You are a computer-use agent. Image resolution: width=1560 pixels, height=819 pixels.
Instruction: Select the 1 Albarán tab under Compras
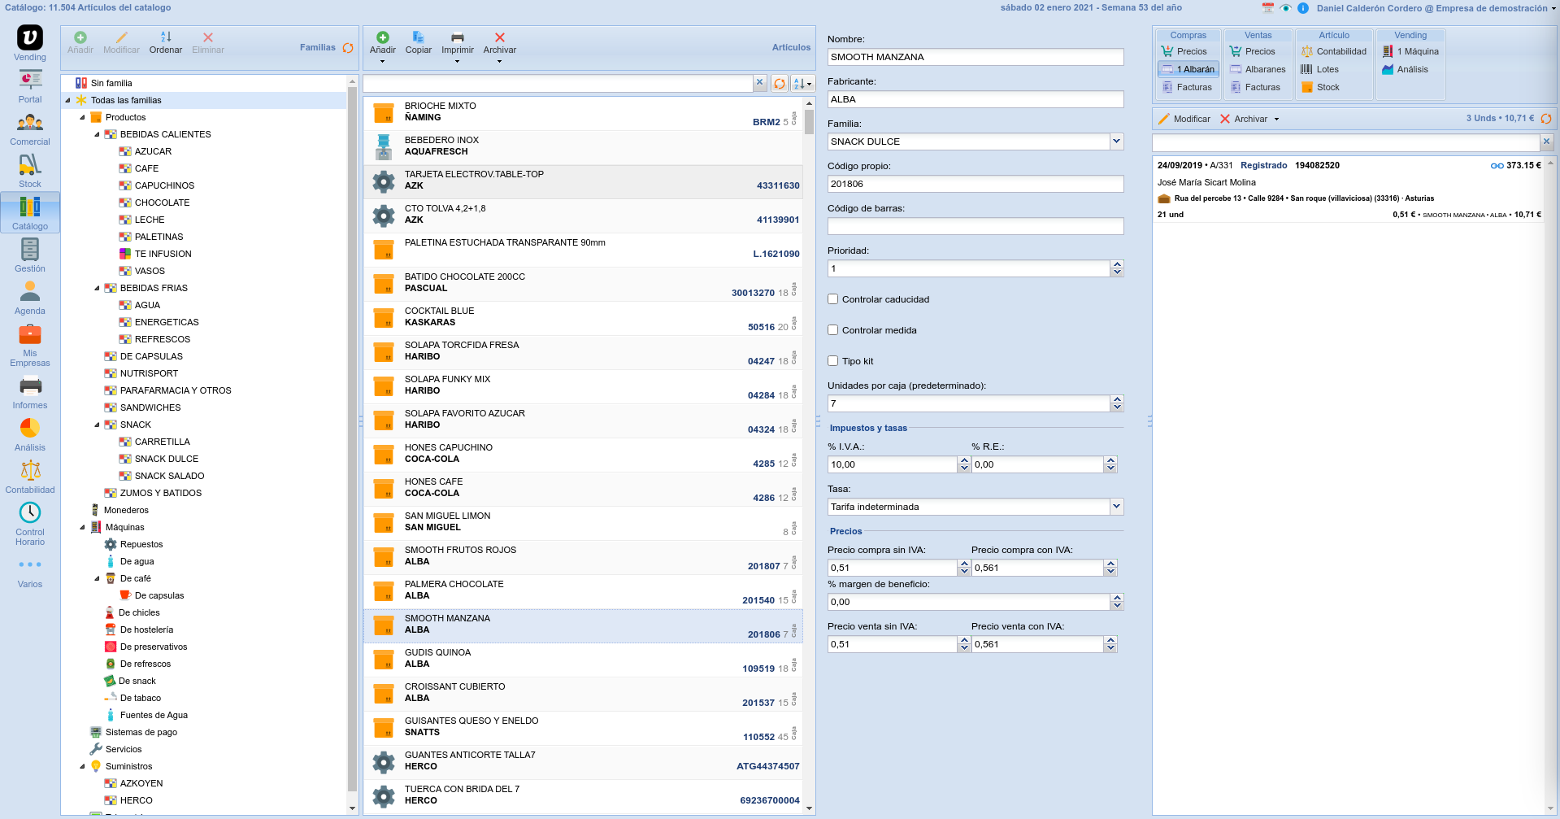coord(1188,70)
